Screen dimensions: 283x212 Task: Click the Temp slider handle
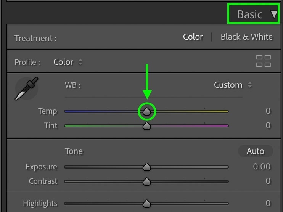147,111
